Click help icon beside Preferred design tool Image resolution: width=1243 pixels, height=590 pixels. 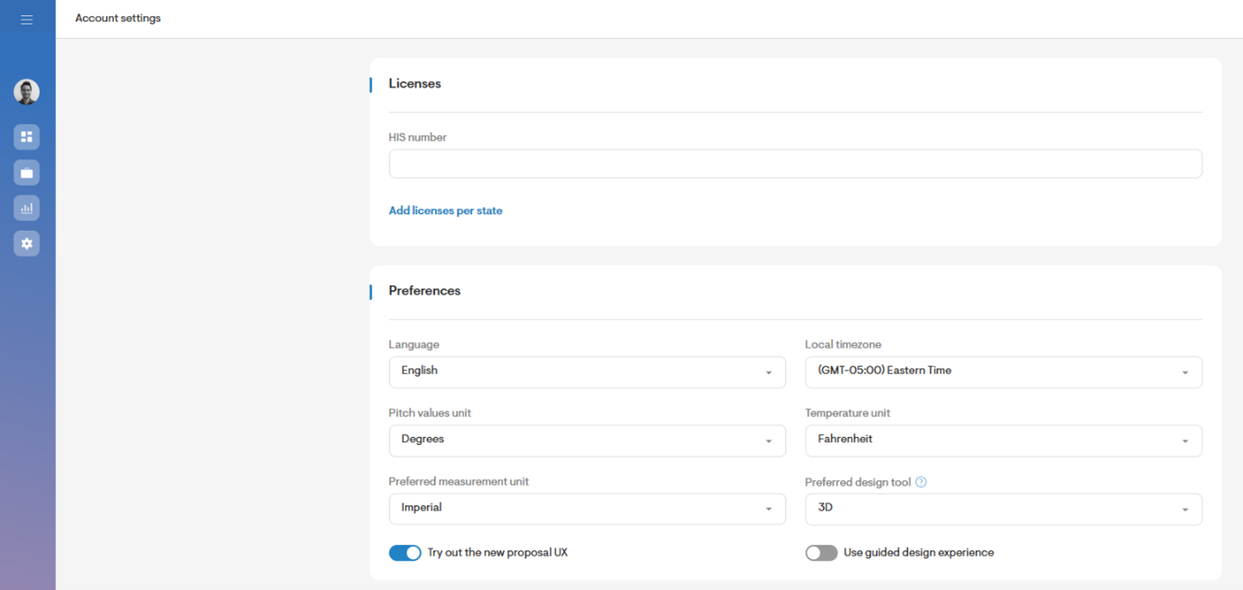(x=920, y=482)
